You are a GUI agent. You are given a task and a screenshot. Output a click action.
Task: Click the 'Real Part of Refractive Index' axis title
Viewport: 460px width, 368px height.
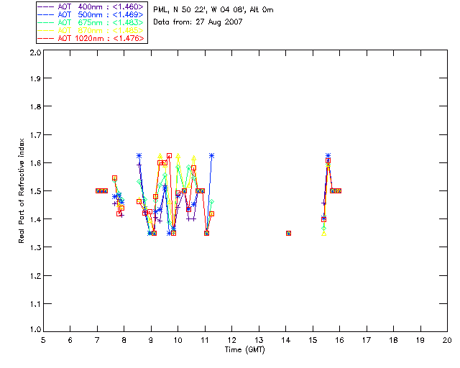click(21, 190)
